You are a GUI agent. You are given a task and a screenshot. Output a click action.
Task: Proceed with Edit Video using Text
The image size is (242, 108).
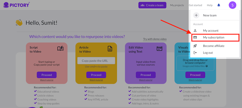pyautogui.click(x=146, y=75)
